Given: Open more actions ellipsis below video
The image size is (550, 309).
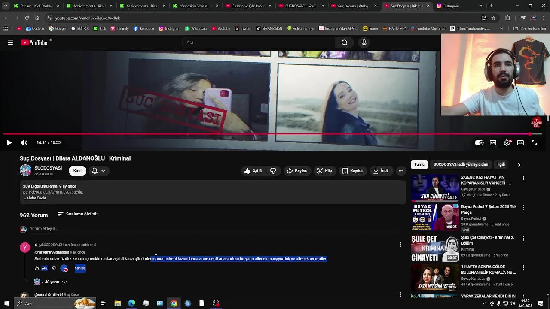Looking at the screenshot, I should point(401,171).
